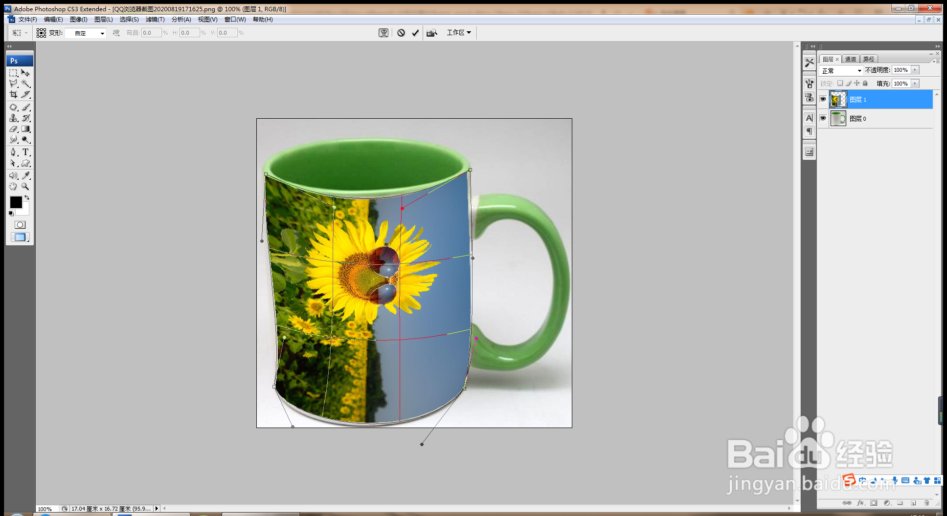The image size is (947, 516).
Task: Switch to the 路径 tab
Action: pos(869,59)
